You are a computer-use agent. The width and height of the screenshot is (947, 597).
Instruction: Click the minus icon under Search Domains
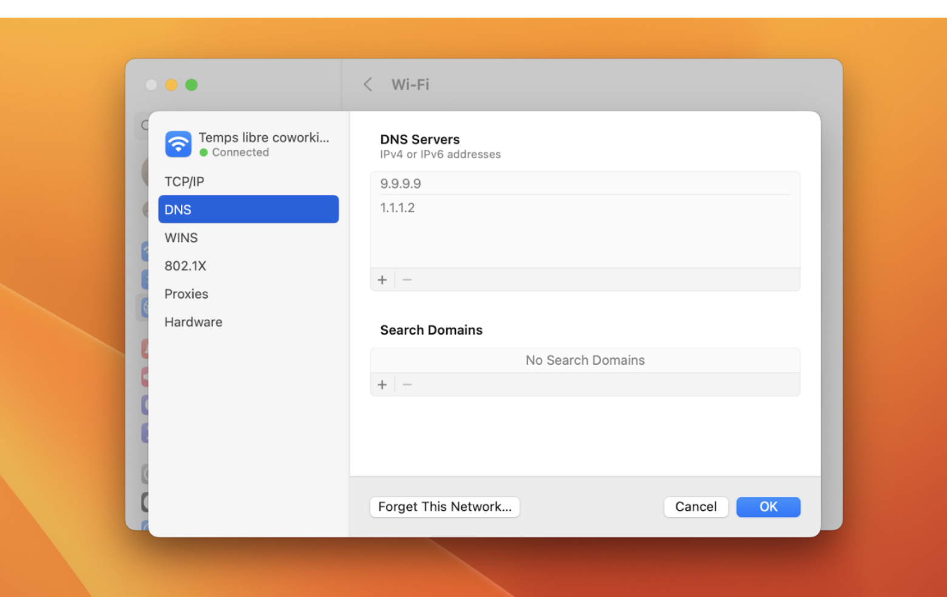click(407, 384)
